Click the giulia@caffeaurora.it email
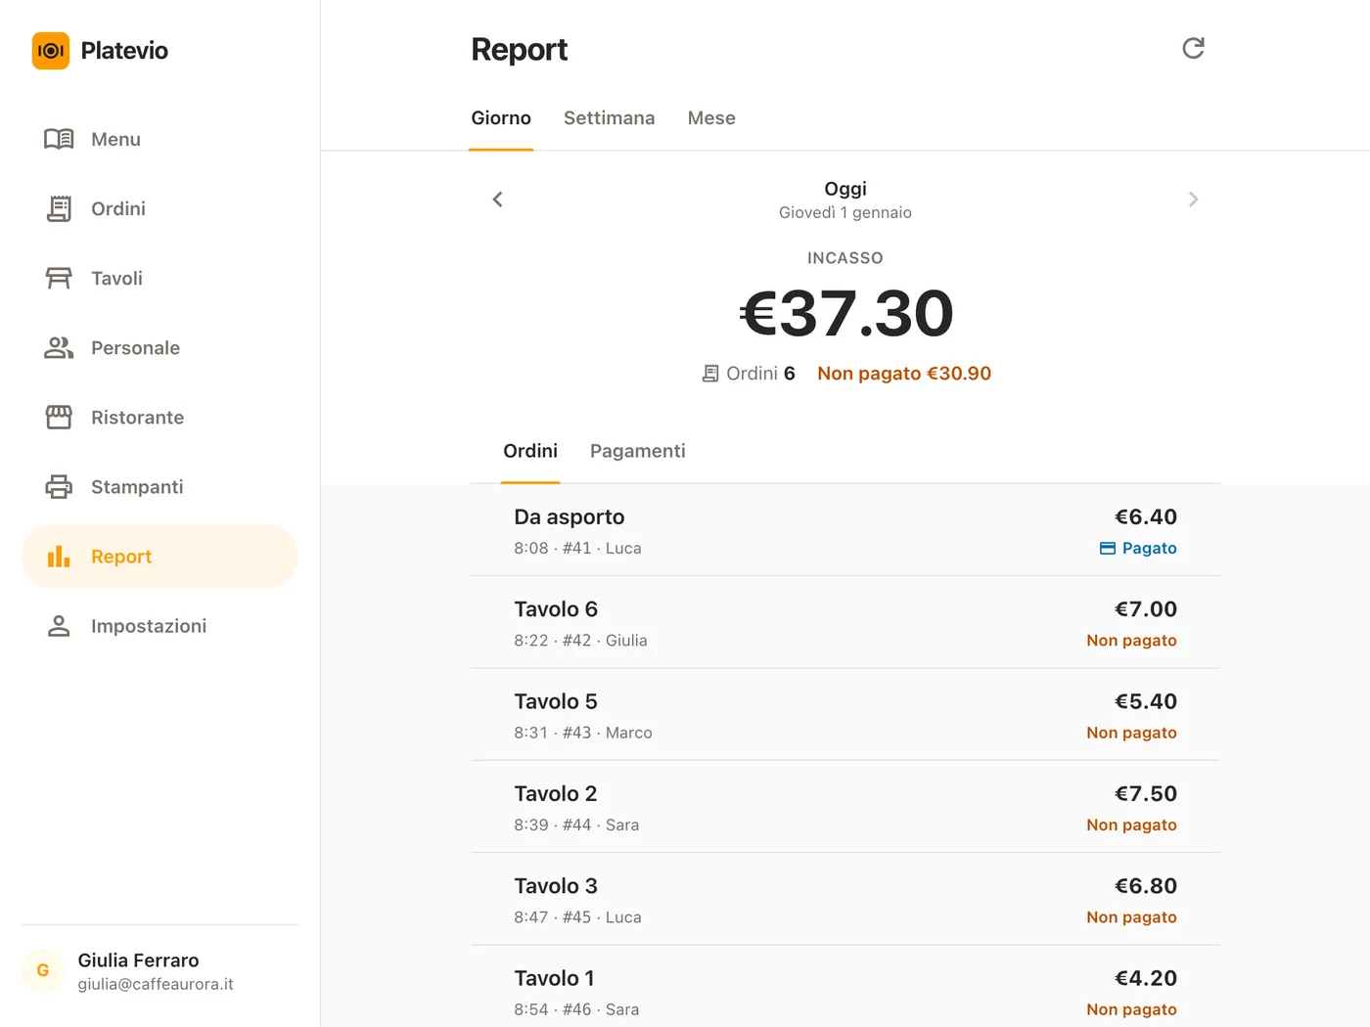 (156, 984)
